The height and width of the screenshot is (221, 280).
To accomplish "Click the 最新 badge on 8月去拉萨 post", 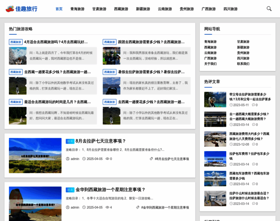I will (70, 141).
